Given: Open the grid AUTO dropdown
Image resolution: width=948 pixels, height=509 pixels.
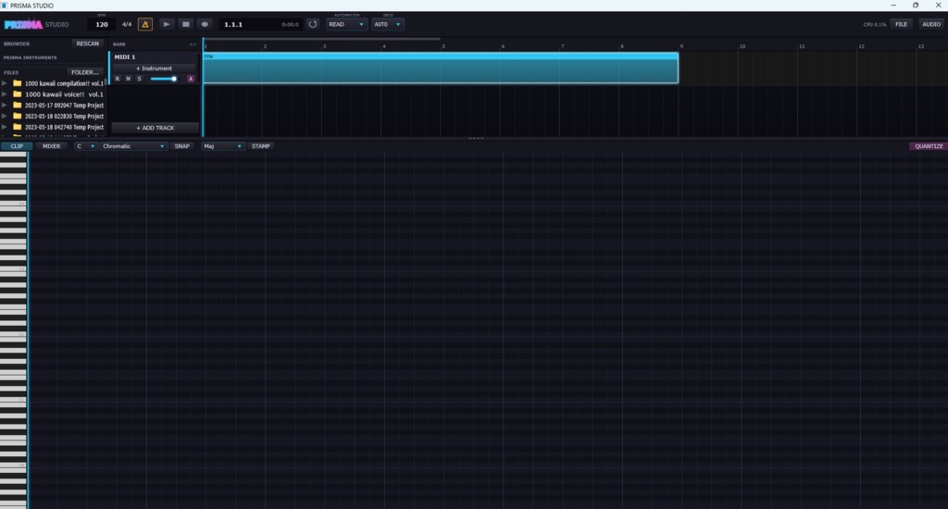Looking at the screenshot, I should click(x=388, y=24).
